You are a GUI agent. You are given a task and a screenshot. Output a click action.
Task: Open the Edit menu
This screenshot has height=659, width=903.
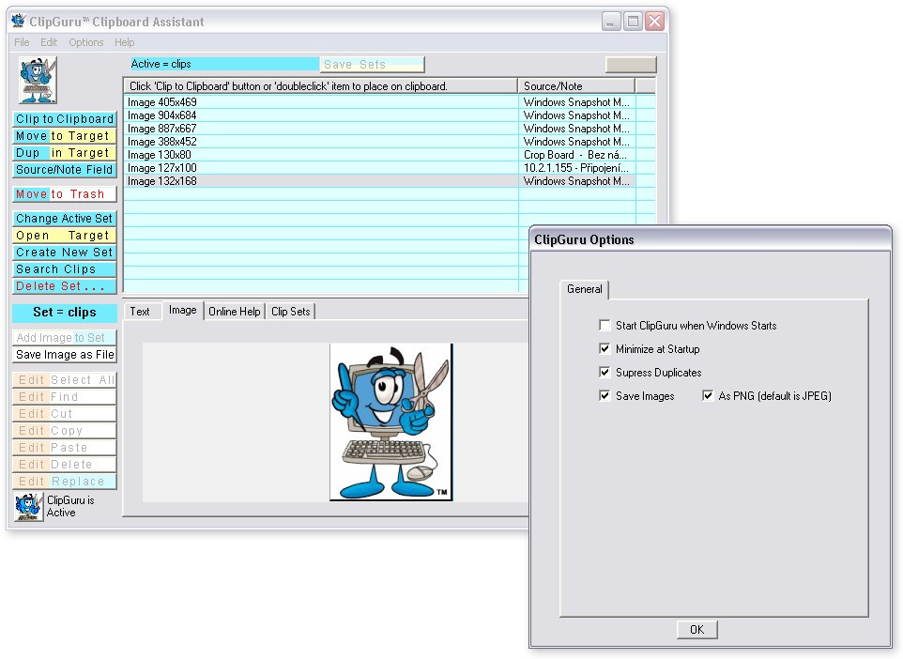point(49,42)
